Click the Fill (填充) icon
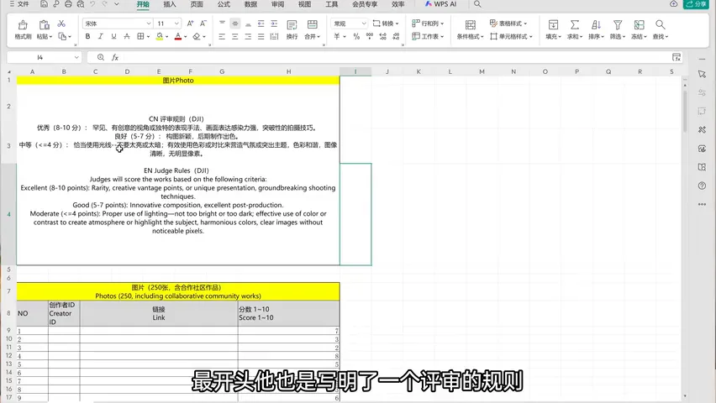Screen dimensions: 716x403 553,24
